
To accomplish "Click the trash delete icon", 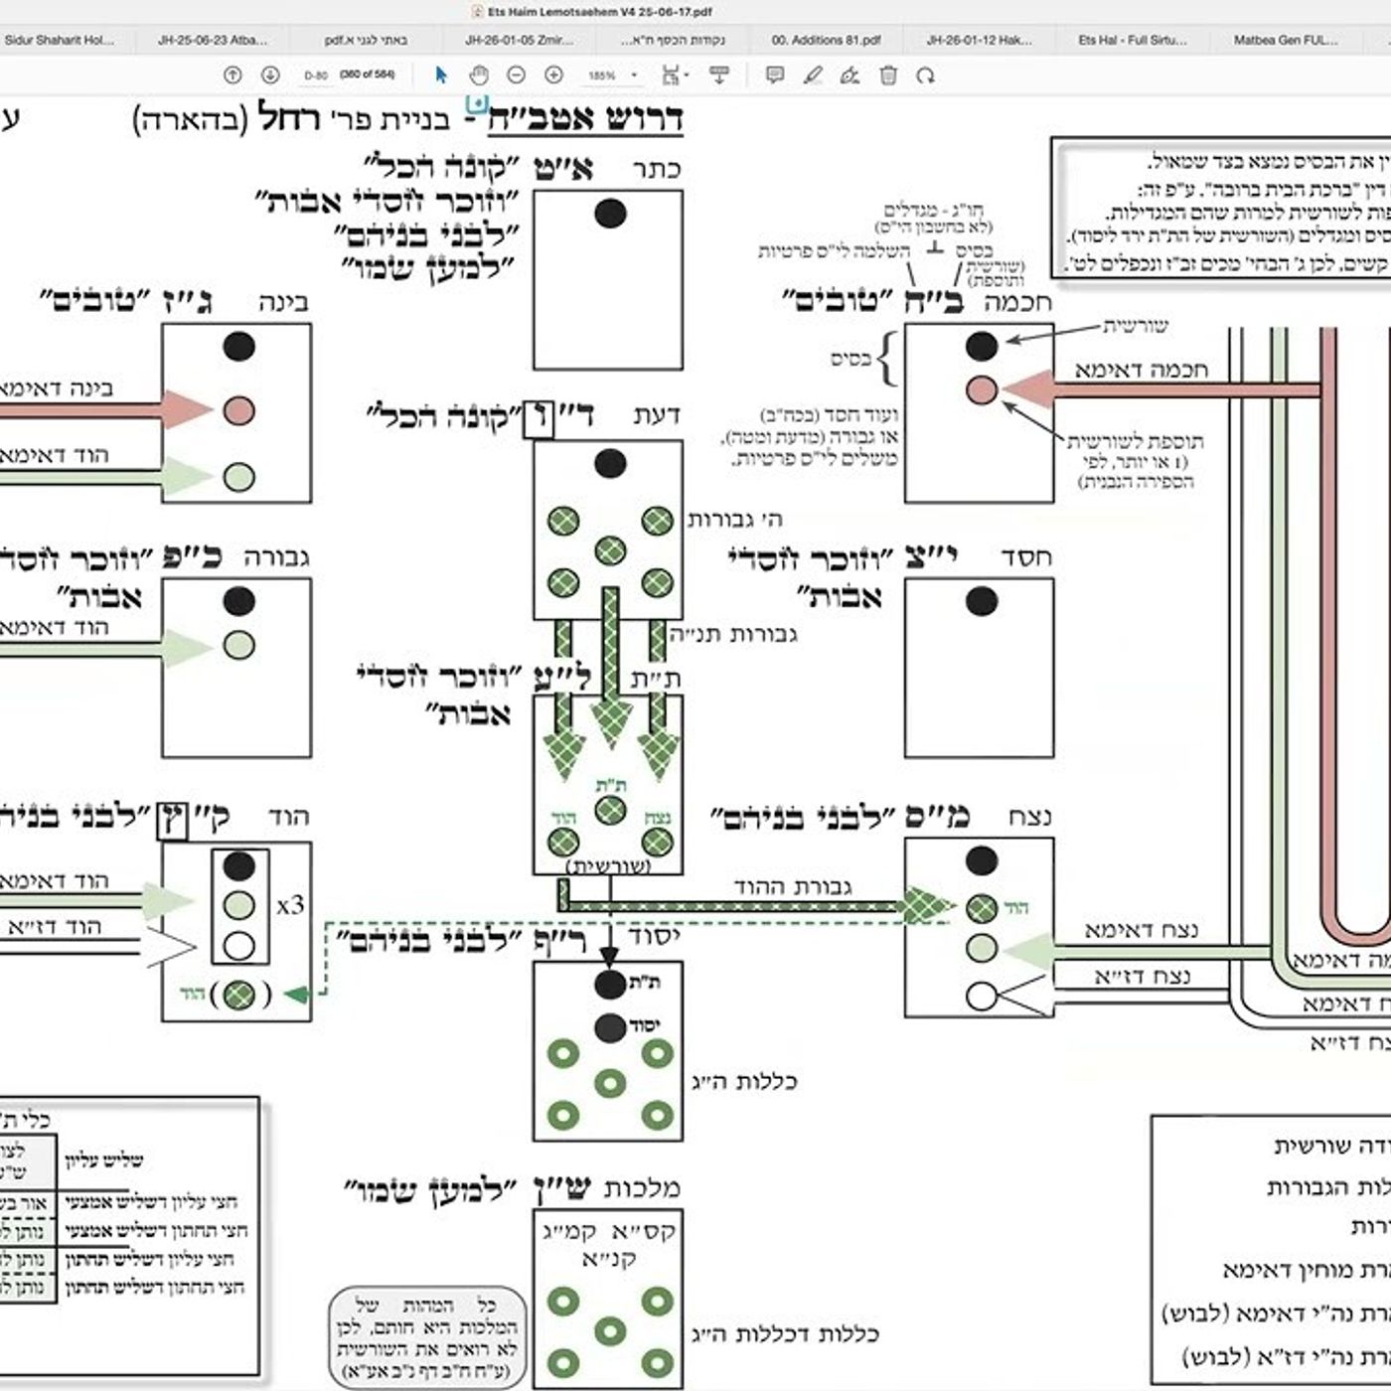I will pos(888,76).
